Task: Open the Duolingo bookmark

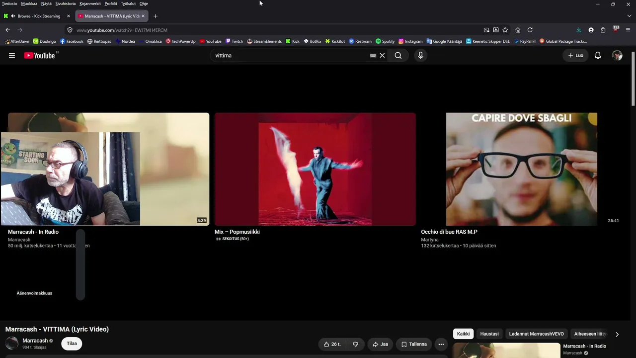Action: point(44,41)
